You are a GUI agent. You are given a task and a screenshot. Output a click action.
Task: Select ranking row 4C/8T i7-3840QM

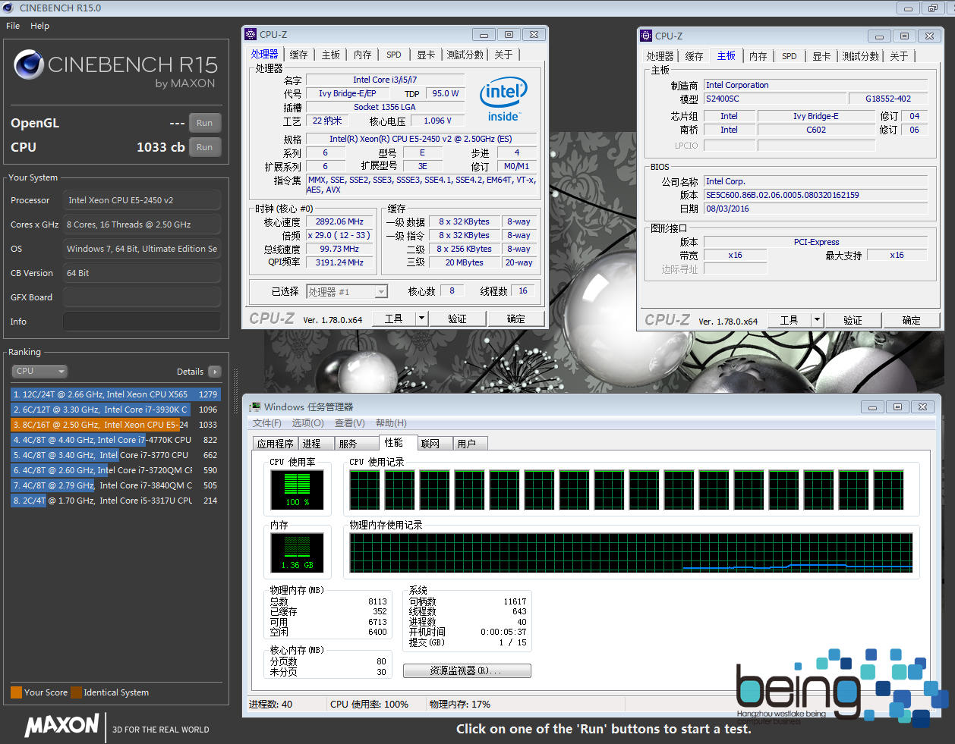pyautogui.click(x=115, y=485)
